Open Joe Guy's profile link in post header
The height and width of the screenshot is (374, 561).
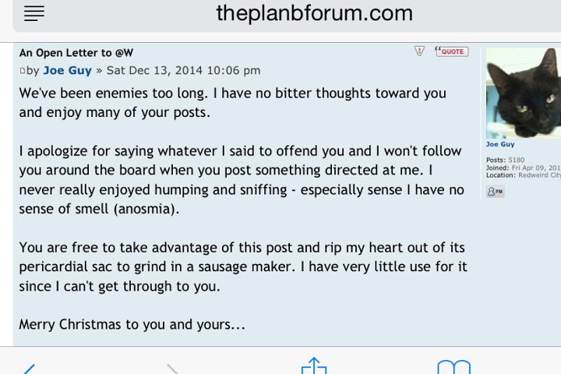[67, 70]
